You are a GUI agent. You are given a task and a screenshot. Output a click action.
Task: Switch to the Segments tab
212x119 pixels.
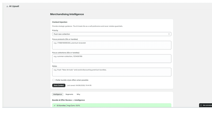[69, 94]
